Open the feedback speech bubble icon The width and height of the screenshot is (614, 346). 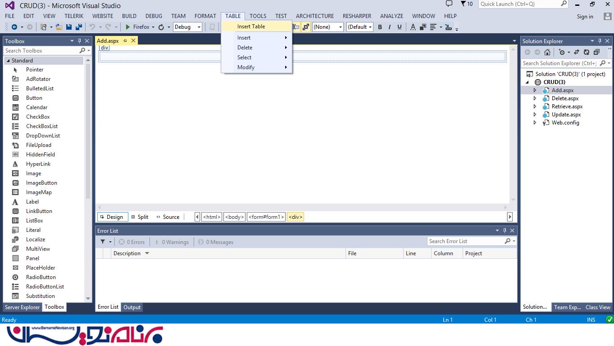coord(449,4)
